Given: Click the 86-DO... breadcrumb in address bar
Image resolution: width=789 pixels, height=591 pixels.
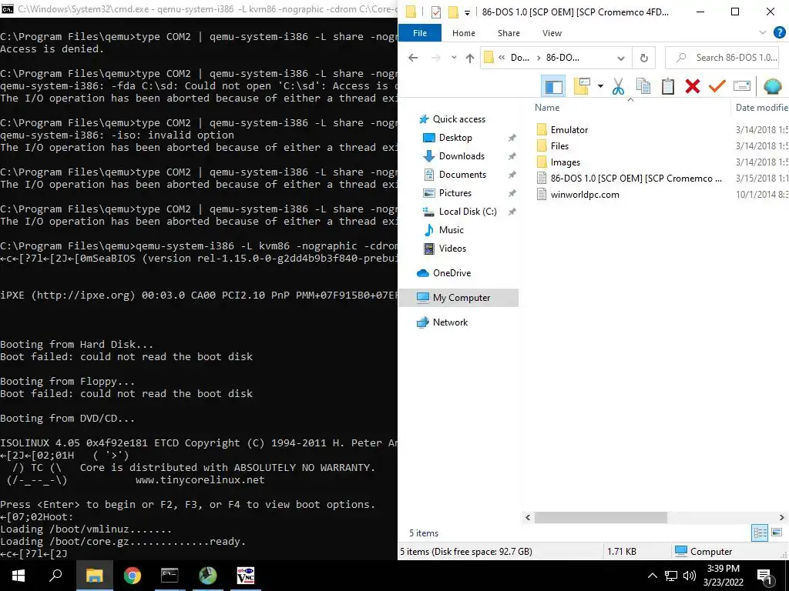Looking at the screenshot, I should [x=562, y=58].
